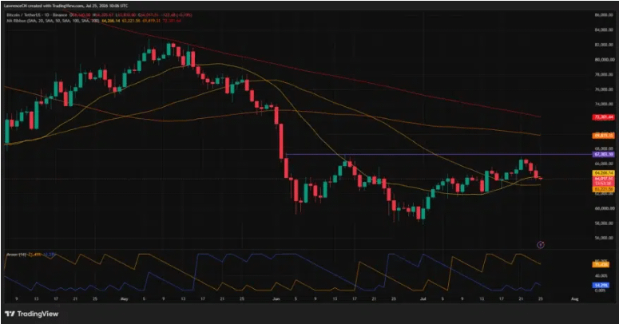Click the 80,000.00 price axis label
This screenshot has height=324, width=619.
(x=605, y=60)
